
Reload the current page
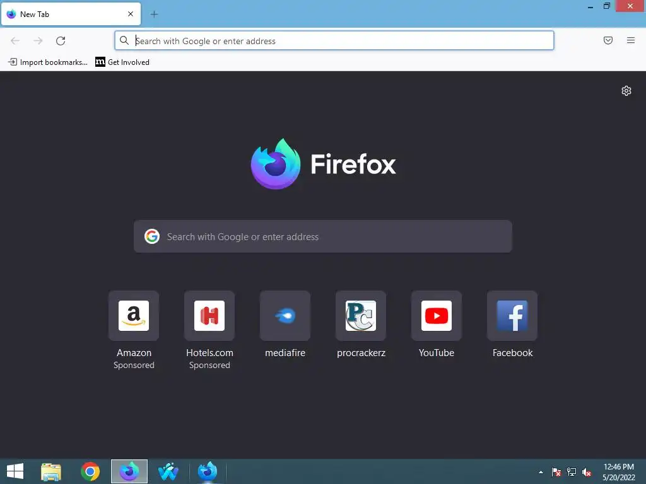pyautogui.click(x=61, y=41)
